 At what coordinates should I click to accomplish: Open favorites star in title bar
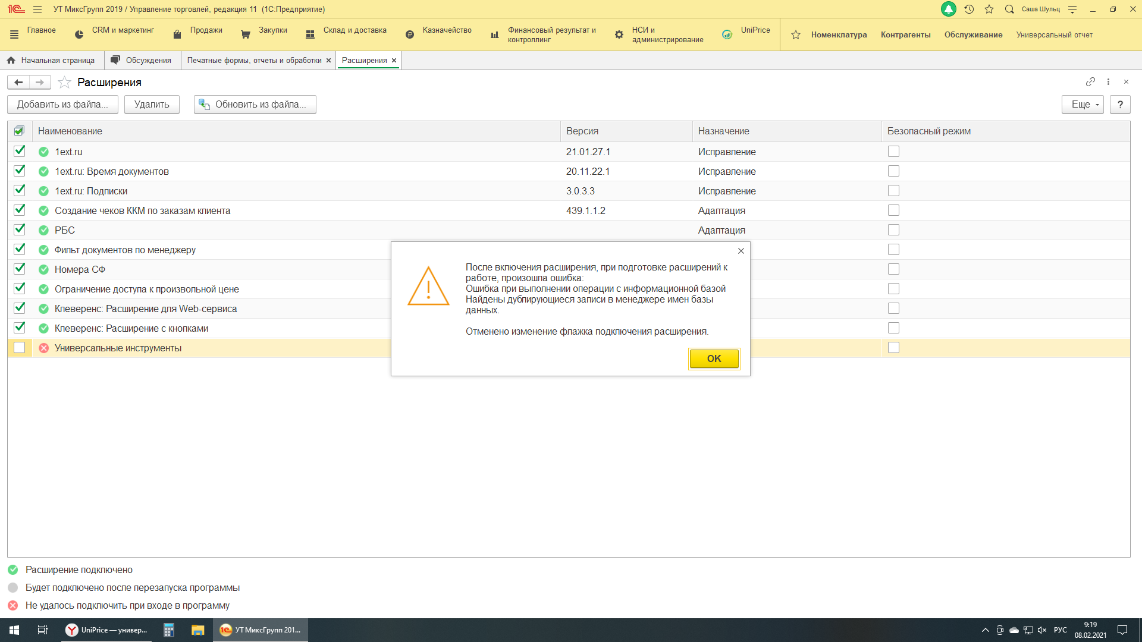[x=989, y=9]
